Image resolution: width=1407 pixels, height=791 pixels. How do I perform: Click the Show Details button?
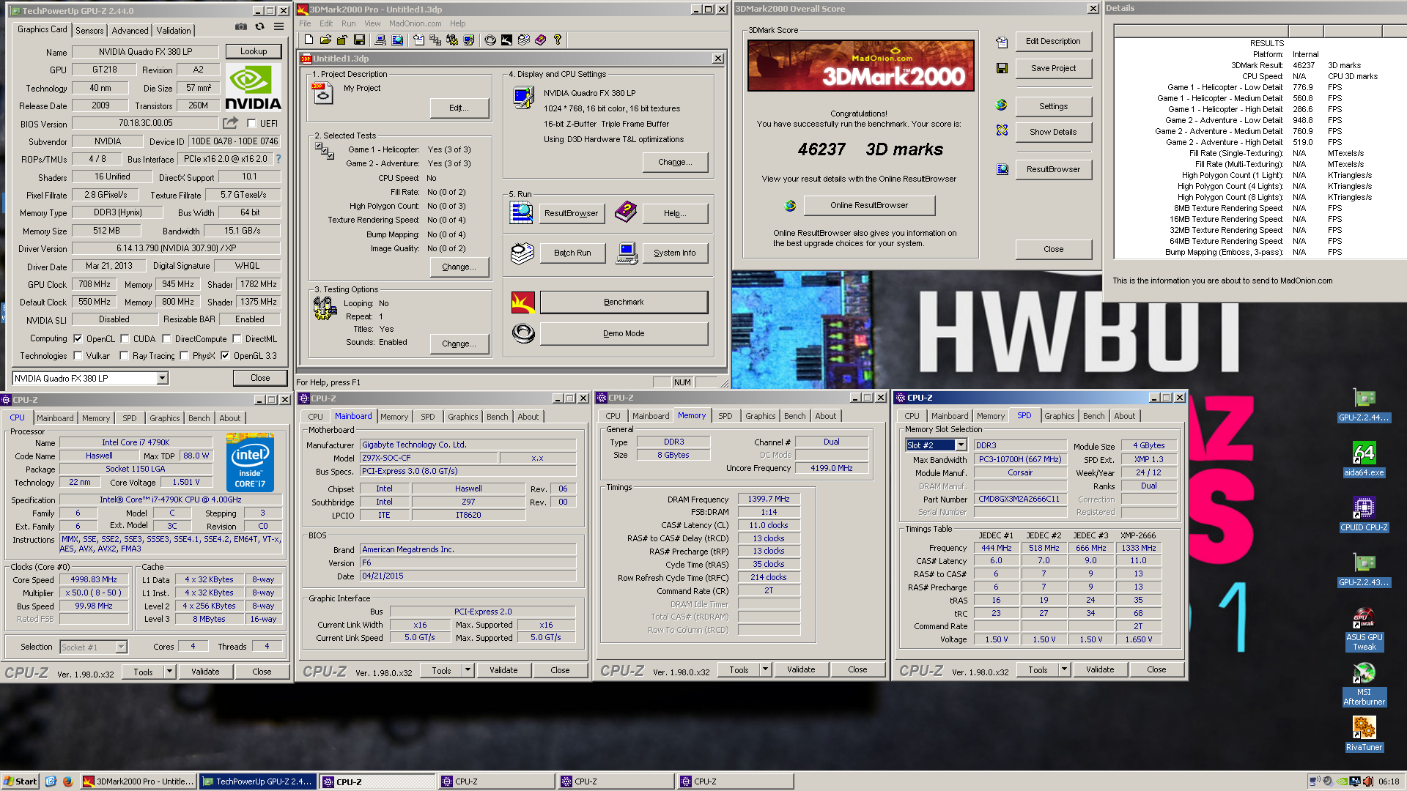(x=1053, y=132)
